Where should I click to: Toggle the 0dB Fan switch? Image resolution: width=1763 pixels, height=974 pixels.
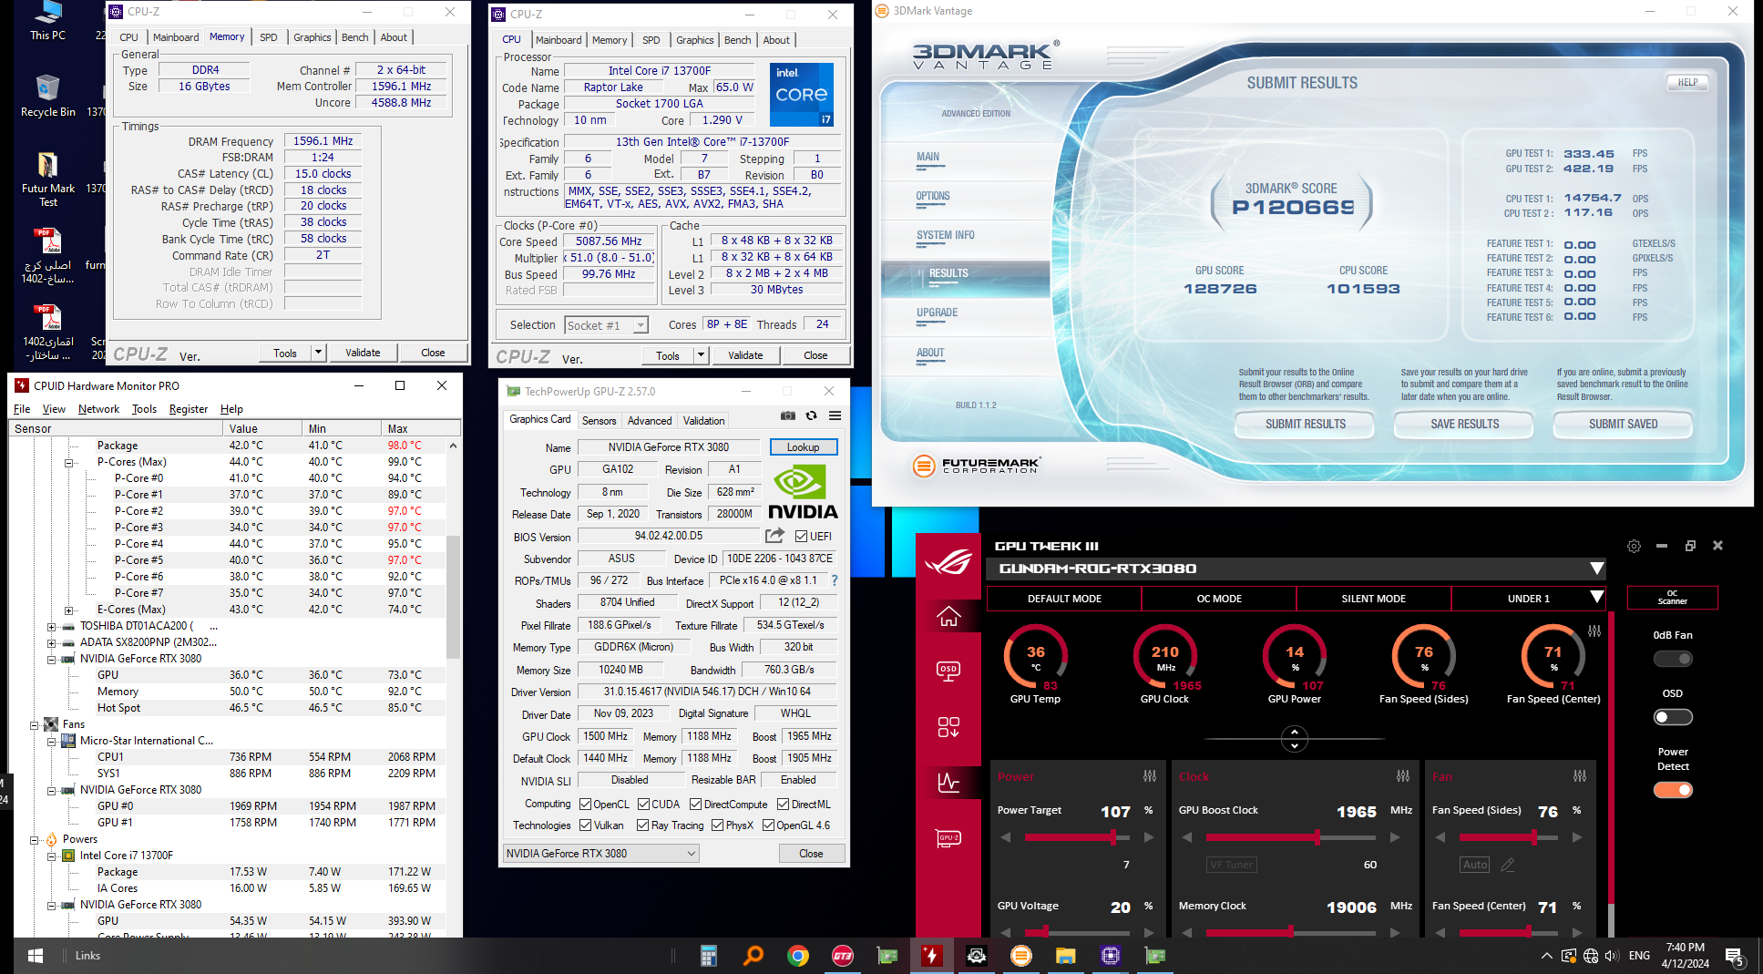coord(1673,659)
